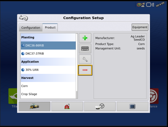Click the field satellite status icon
The image size is (168, 127).
(x=141, y=5)
